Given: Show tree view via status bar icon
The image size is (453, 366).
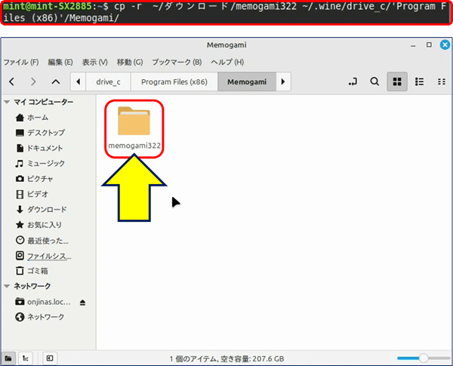Looking at the screenshot, I should point(26,358).
